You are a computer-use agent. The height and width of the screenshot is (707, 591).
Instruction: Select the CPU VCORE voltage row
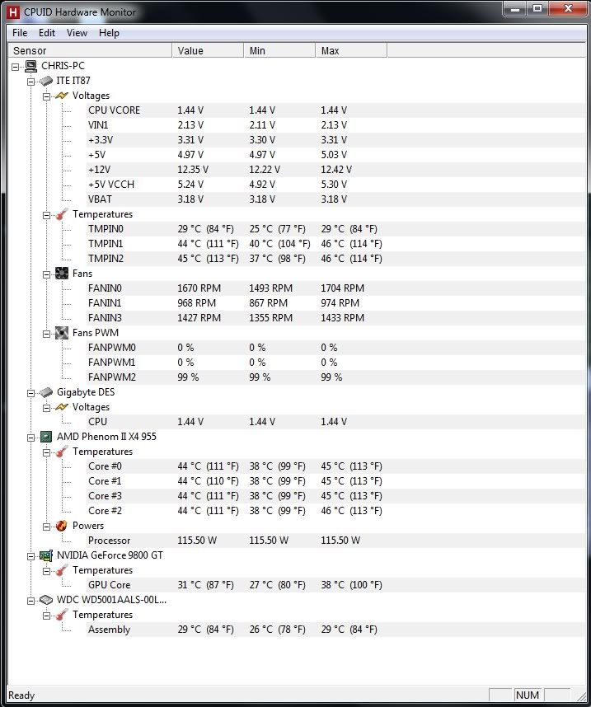tap(115, 110)
